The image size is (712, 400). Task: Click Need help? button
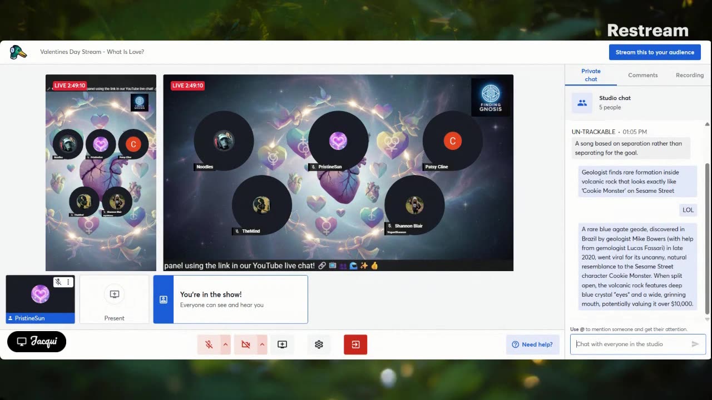pos(532,344)
